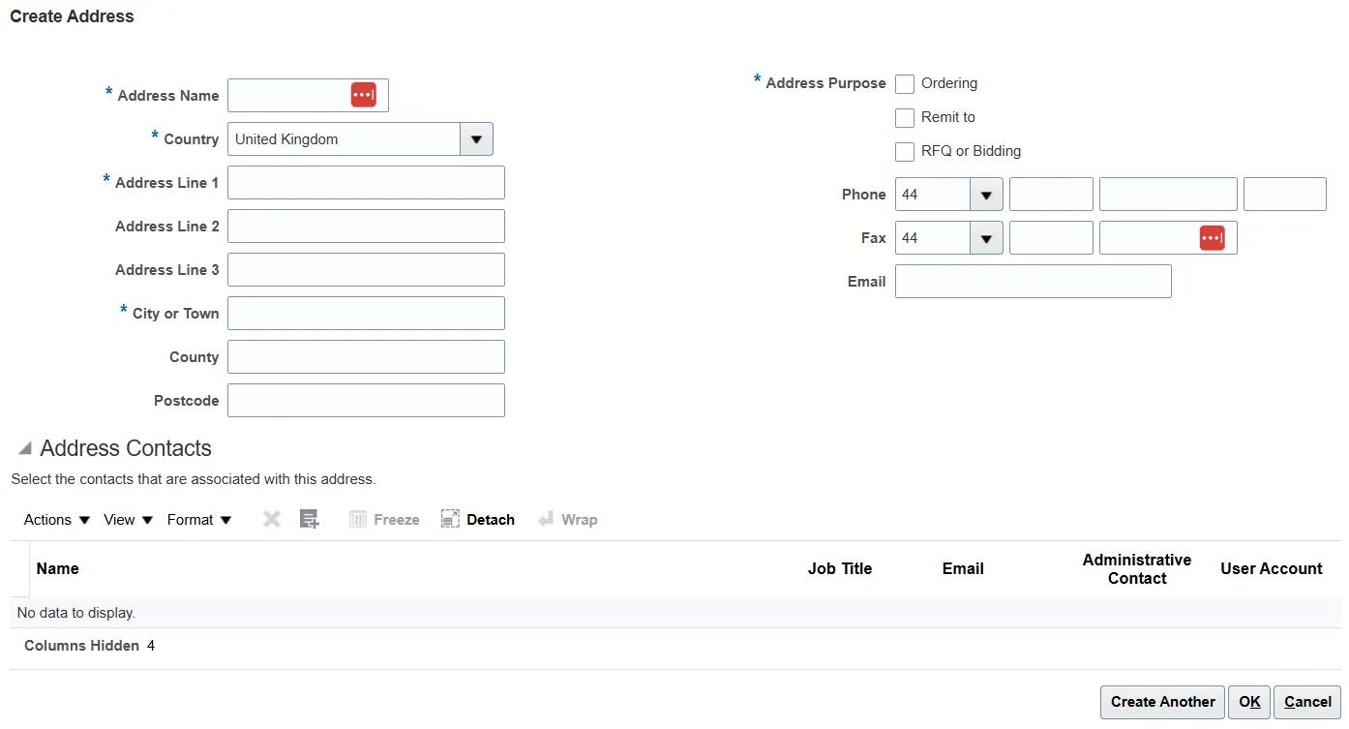Open the Phone country code dropdown
Screen dimensions: 1349x729
point(986,195)
